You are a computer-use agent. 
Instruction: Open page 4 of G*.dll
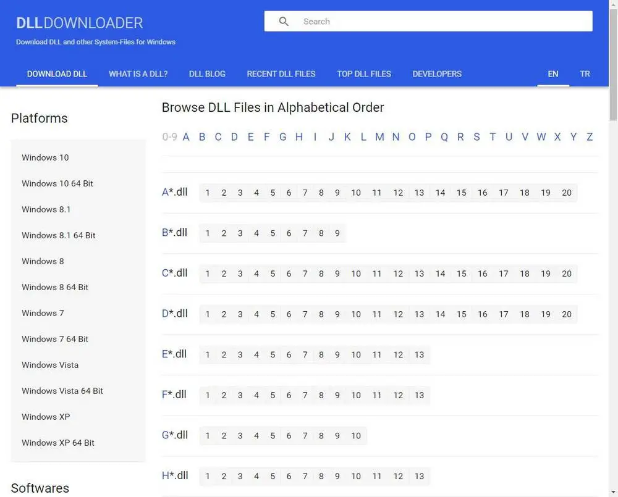[256, 436]
